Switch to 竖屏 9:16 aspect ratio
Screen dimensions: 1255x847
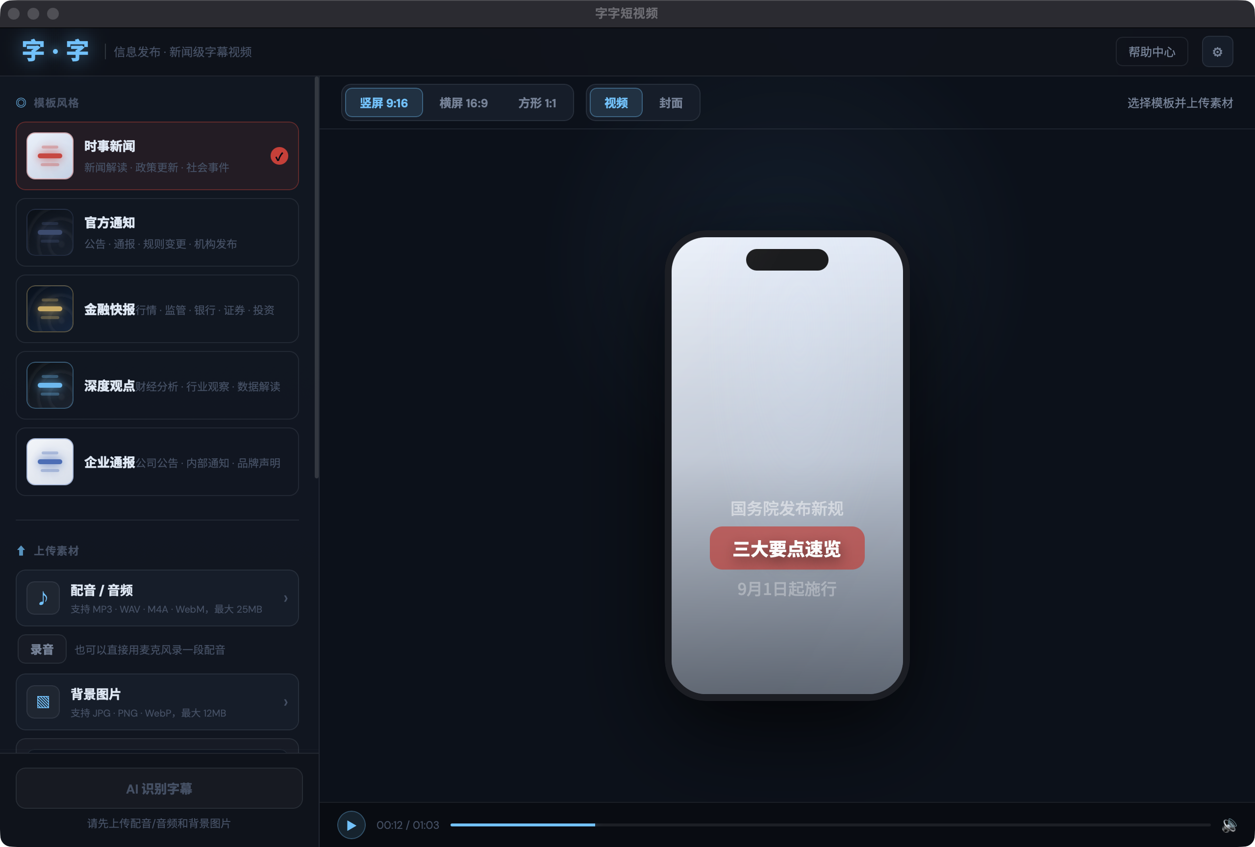(x=384, y=102)
